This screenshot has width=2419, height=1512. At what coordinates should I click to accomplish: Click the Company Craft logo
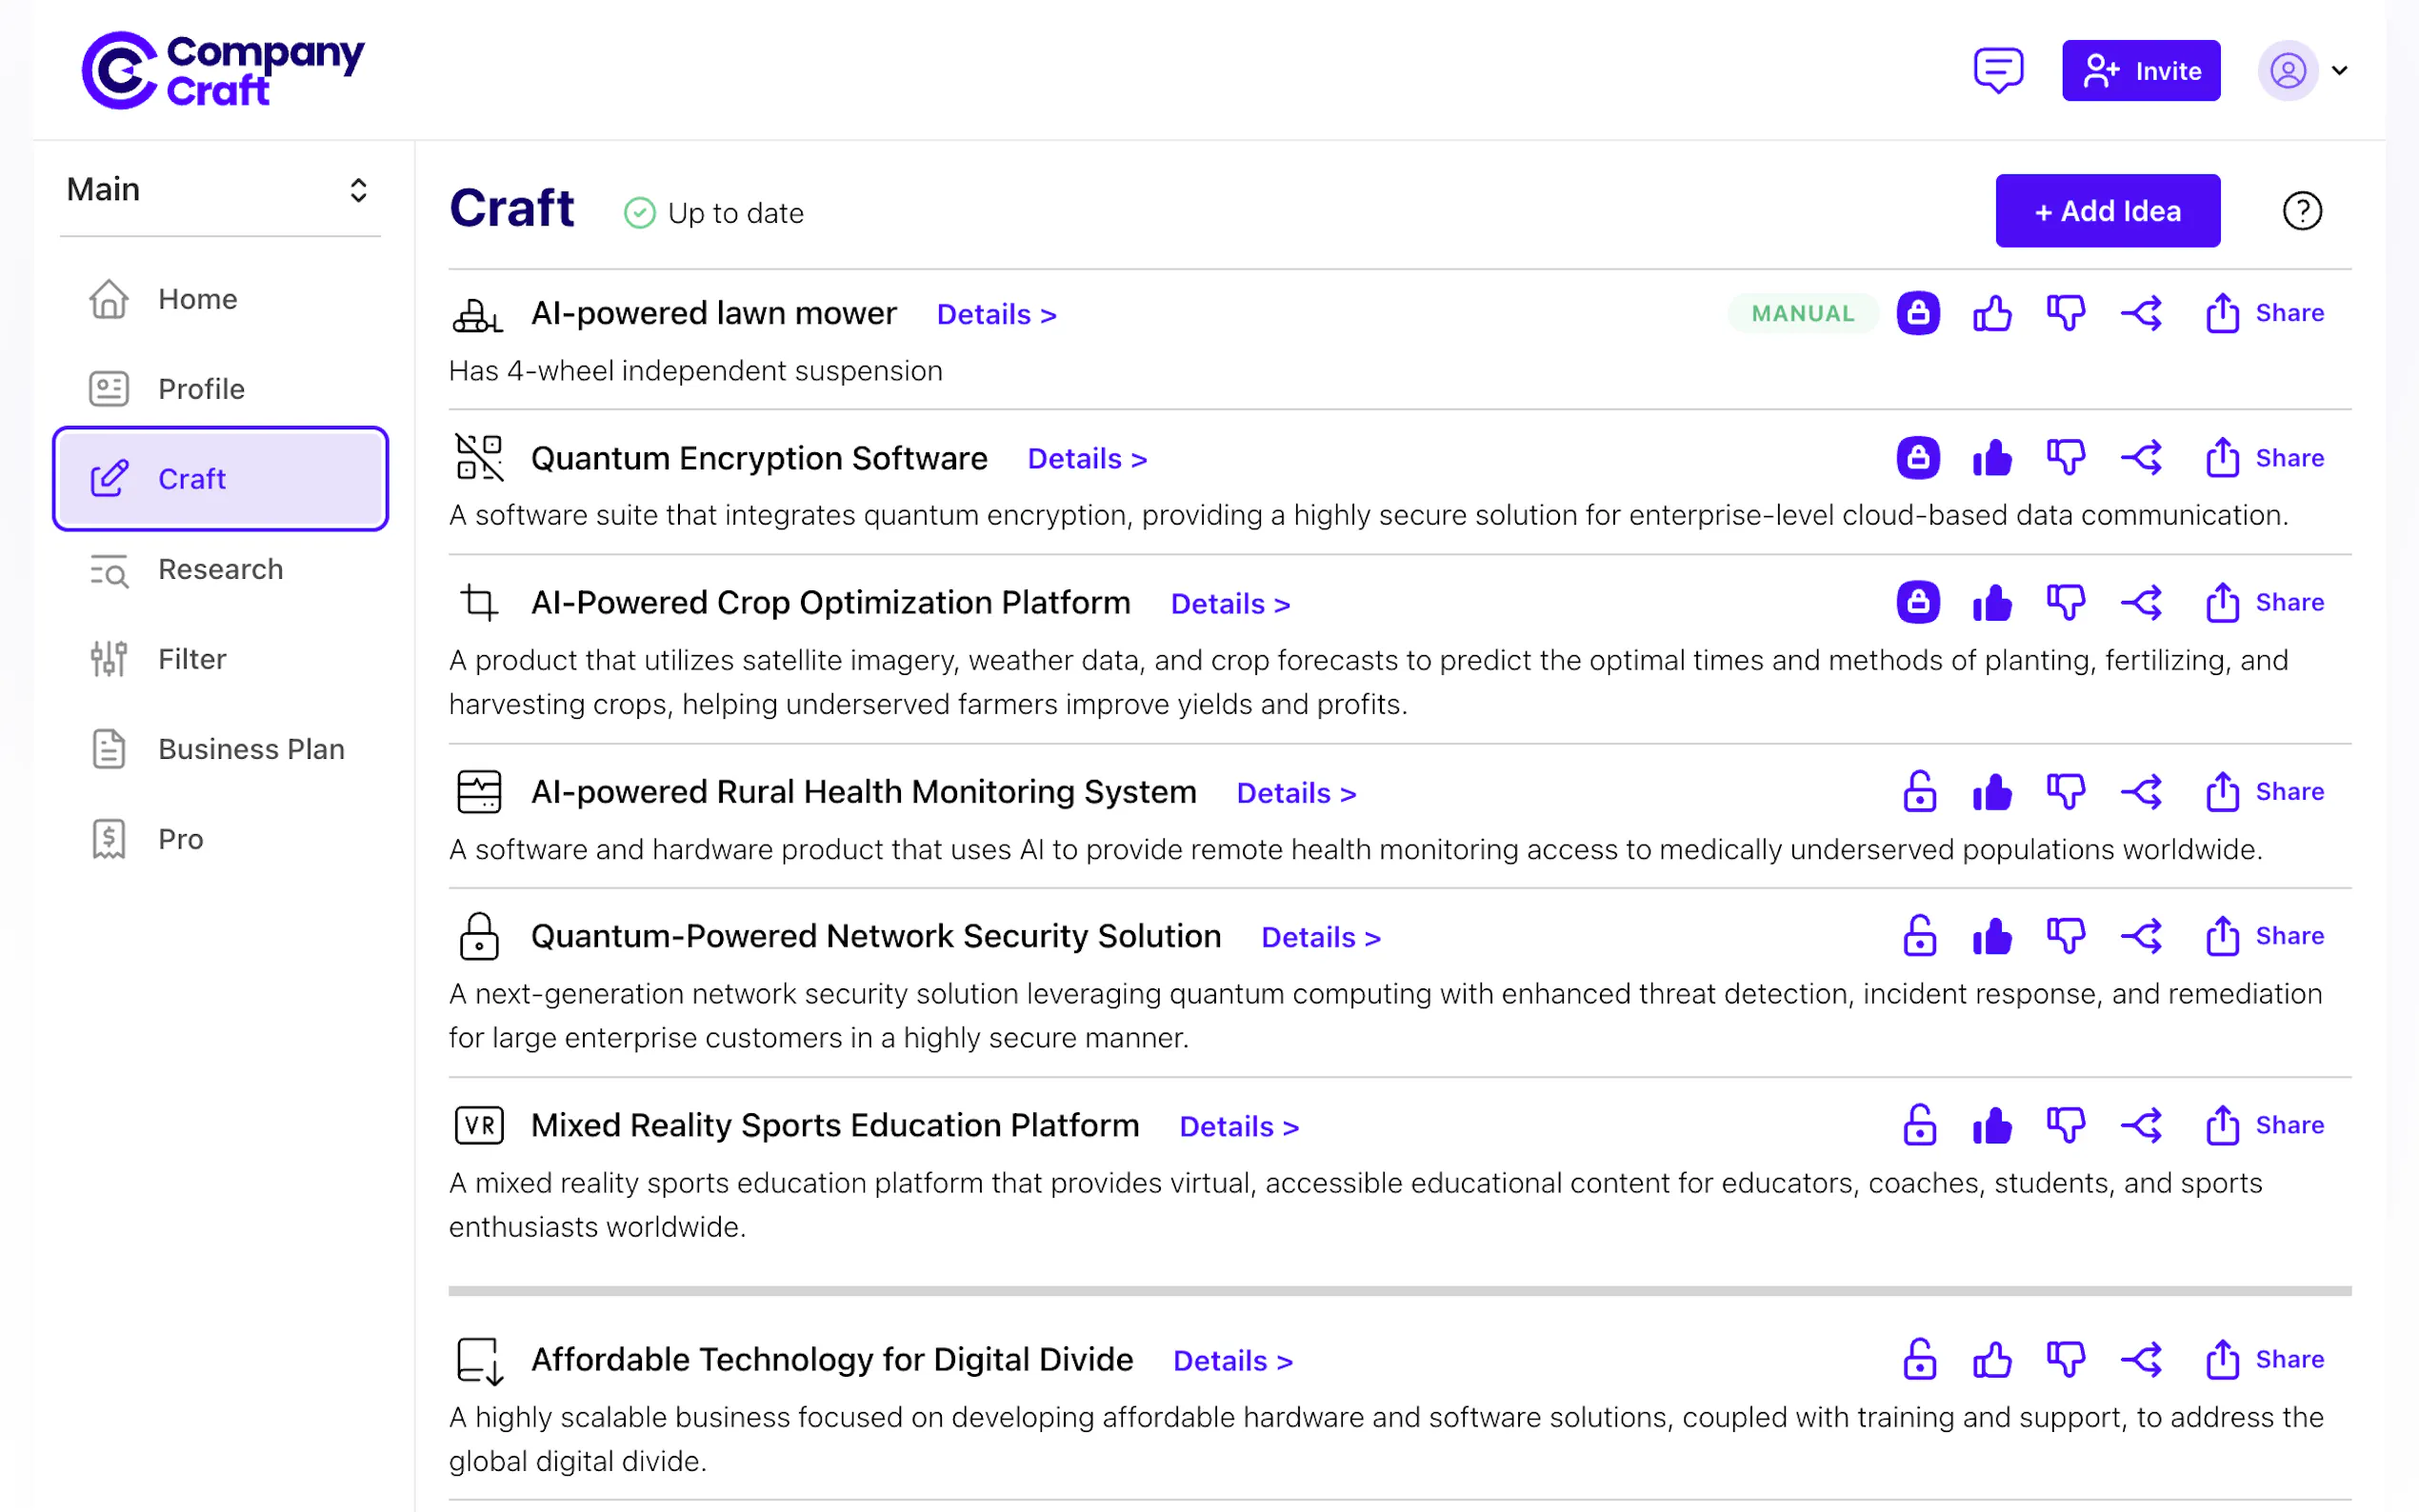point(223,70)
